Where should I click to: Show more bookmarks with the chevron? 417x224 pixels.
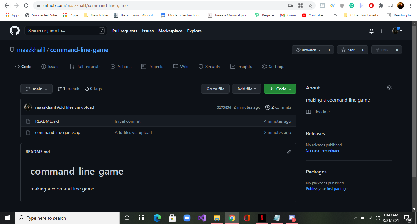click(335, 15)
